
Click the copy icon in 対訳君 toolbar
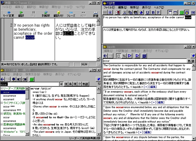tap(130, 12)
